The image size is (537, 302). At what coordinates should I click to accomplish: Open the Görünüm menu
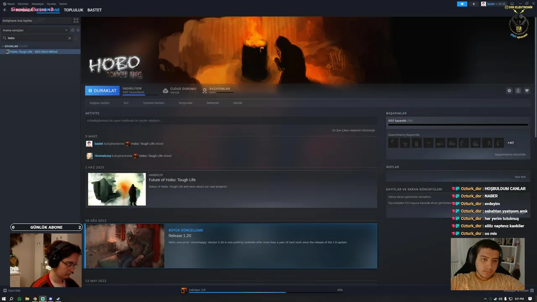(x=23, y=4)
